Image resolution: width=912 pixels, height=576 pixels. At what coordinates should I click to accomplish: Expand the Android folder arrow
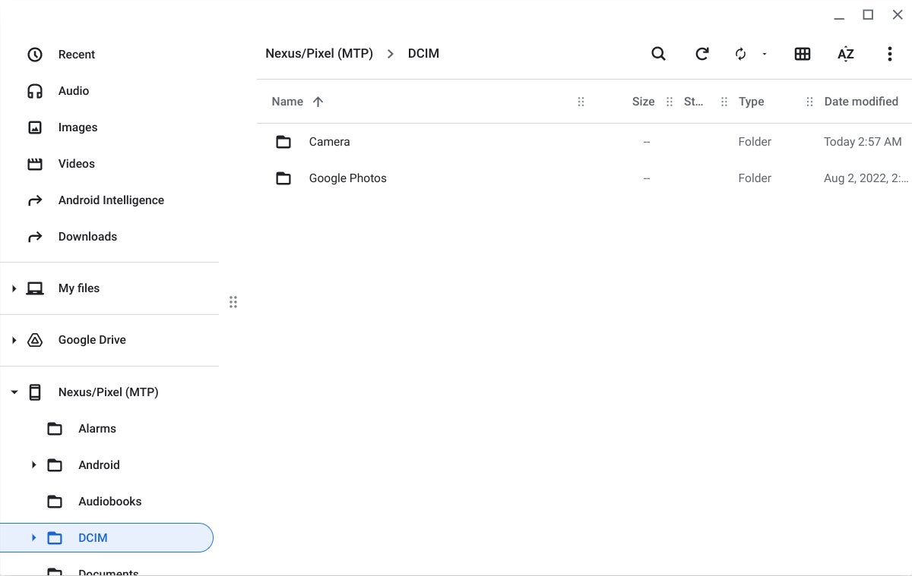(33, 465)
